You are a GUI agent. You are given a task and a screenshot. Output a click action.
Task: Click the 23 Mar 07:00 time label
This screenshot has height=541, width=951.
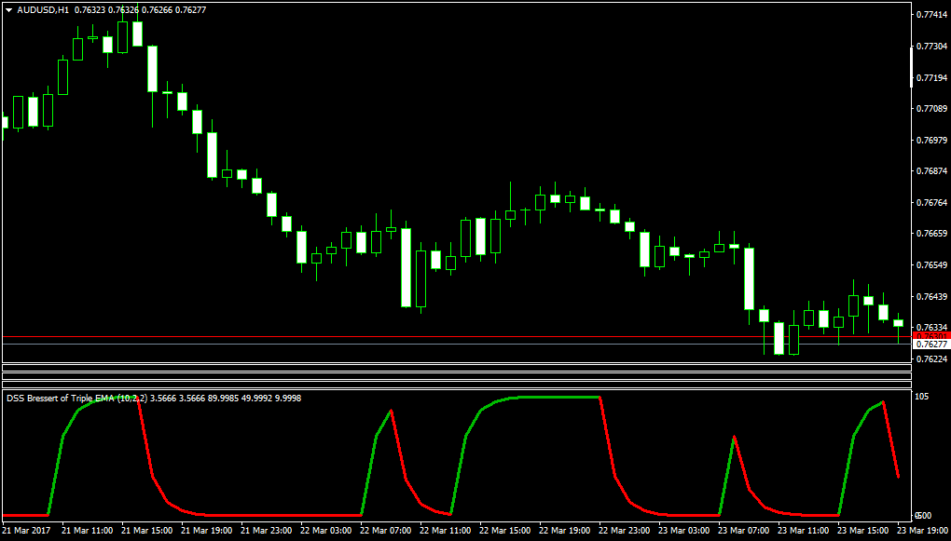click(x=745, y=530)
